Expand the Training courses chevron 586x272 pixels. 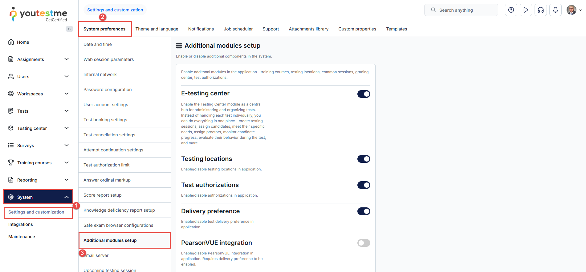(x=67, y=162)
